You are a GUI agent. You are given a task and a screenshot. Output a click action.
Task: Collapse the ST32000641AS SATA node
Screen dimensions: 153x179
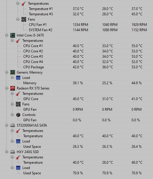point(6,125)
